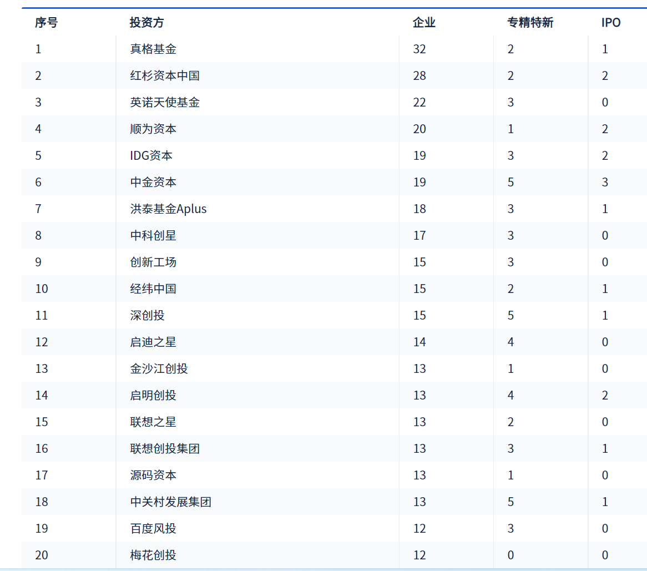Click the 序号 column header
Viewport: 647px width, 571px height.
46,22
